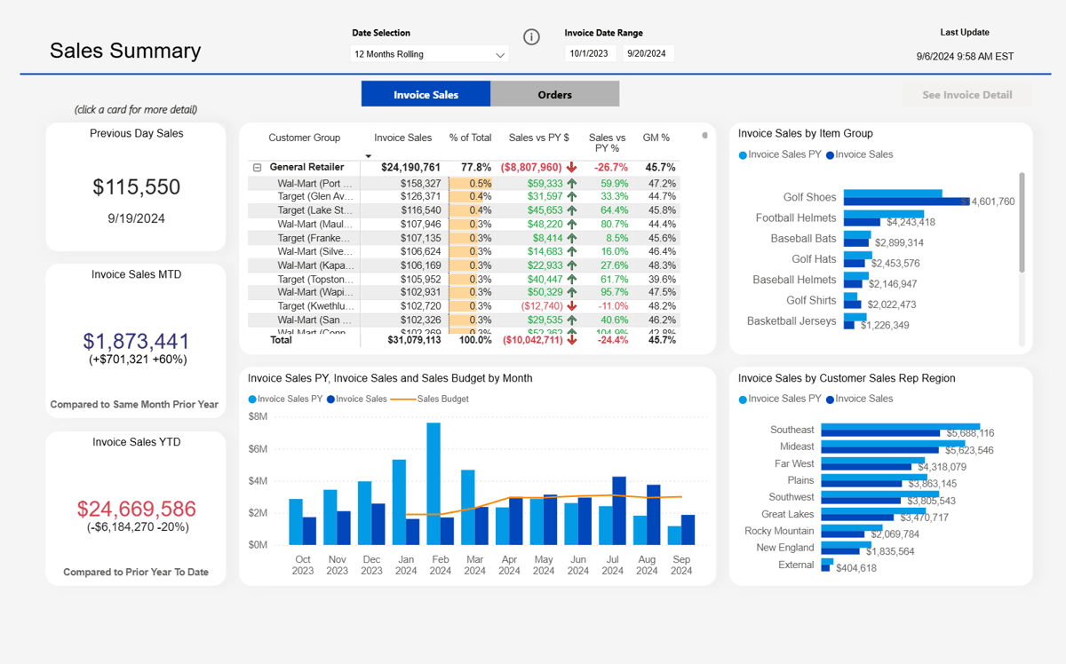Click Sales Budget legend marker in monthly chart
The image size is (1066, 664).
click(x=402, y=399)
